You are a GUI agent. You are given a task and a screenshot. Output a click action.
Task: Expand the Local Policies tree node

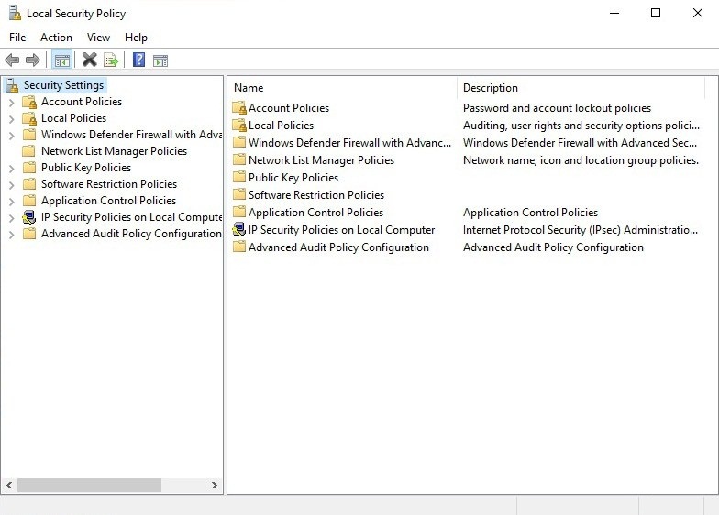(x=11, y=118)
